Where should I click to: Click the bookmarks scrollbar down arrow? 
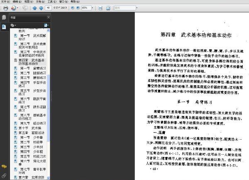pos(48,178)
